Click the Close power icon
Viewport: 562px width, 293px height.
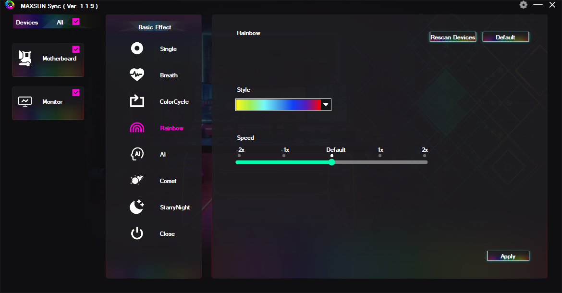tap(137, 233)
